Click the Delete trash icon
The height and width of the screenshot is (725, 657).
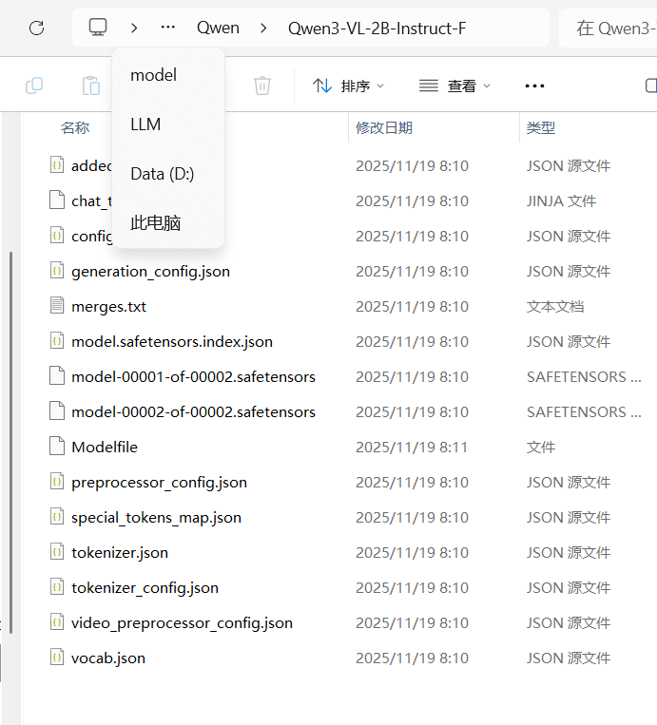point(261,86)
